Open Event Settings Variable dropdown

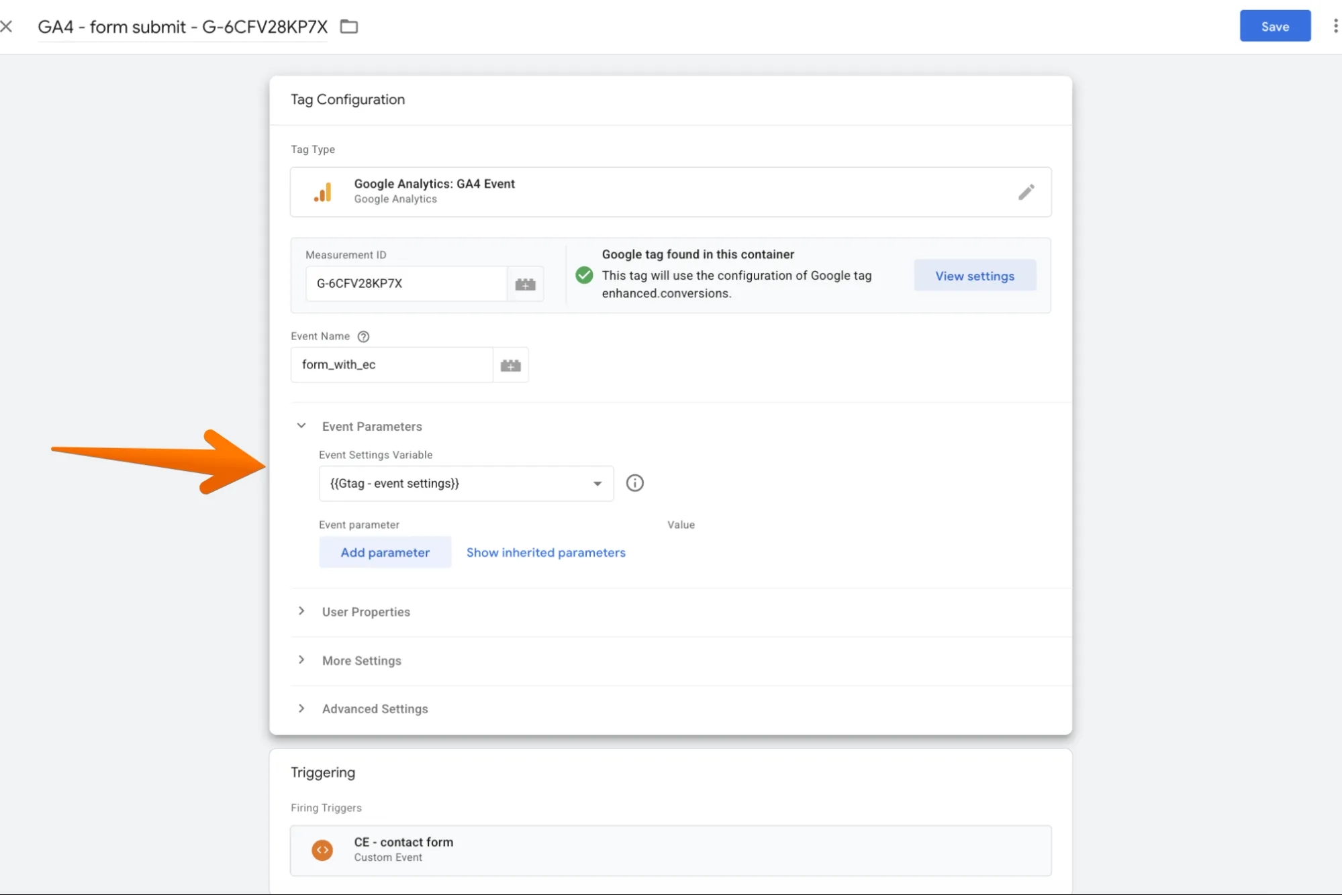[466, 483]
